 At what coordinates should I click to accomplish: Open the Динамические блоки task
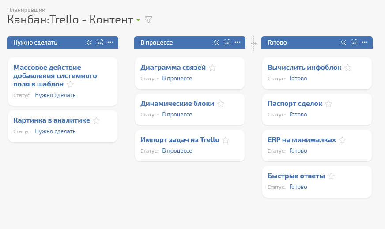coord(177,104)
